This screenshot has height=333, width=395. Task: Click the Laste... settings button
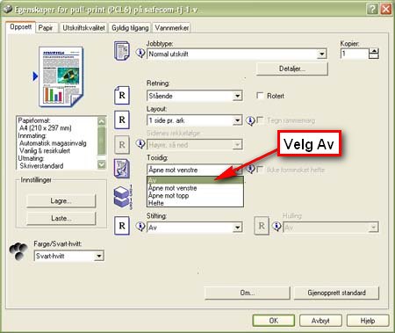click(61, 218)
